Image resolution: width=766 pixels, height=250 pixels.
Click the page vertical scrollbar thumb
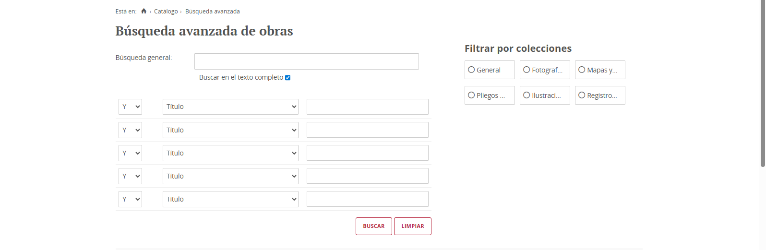pyautogui.click(x=763, y=83)
